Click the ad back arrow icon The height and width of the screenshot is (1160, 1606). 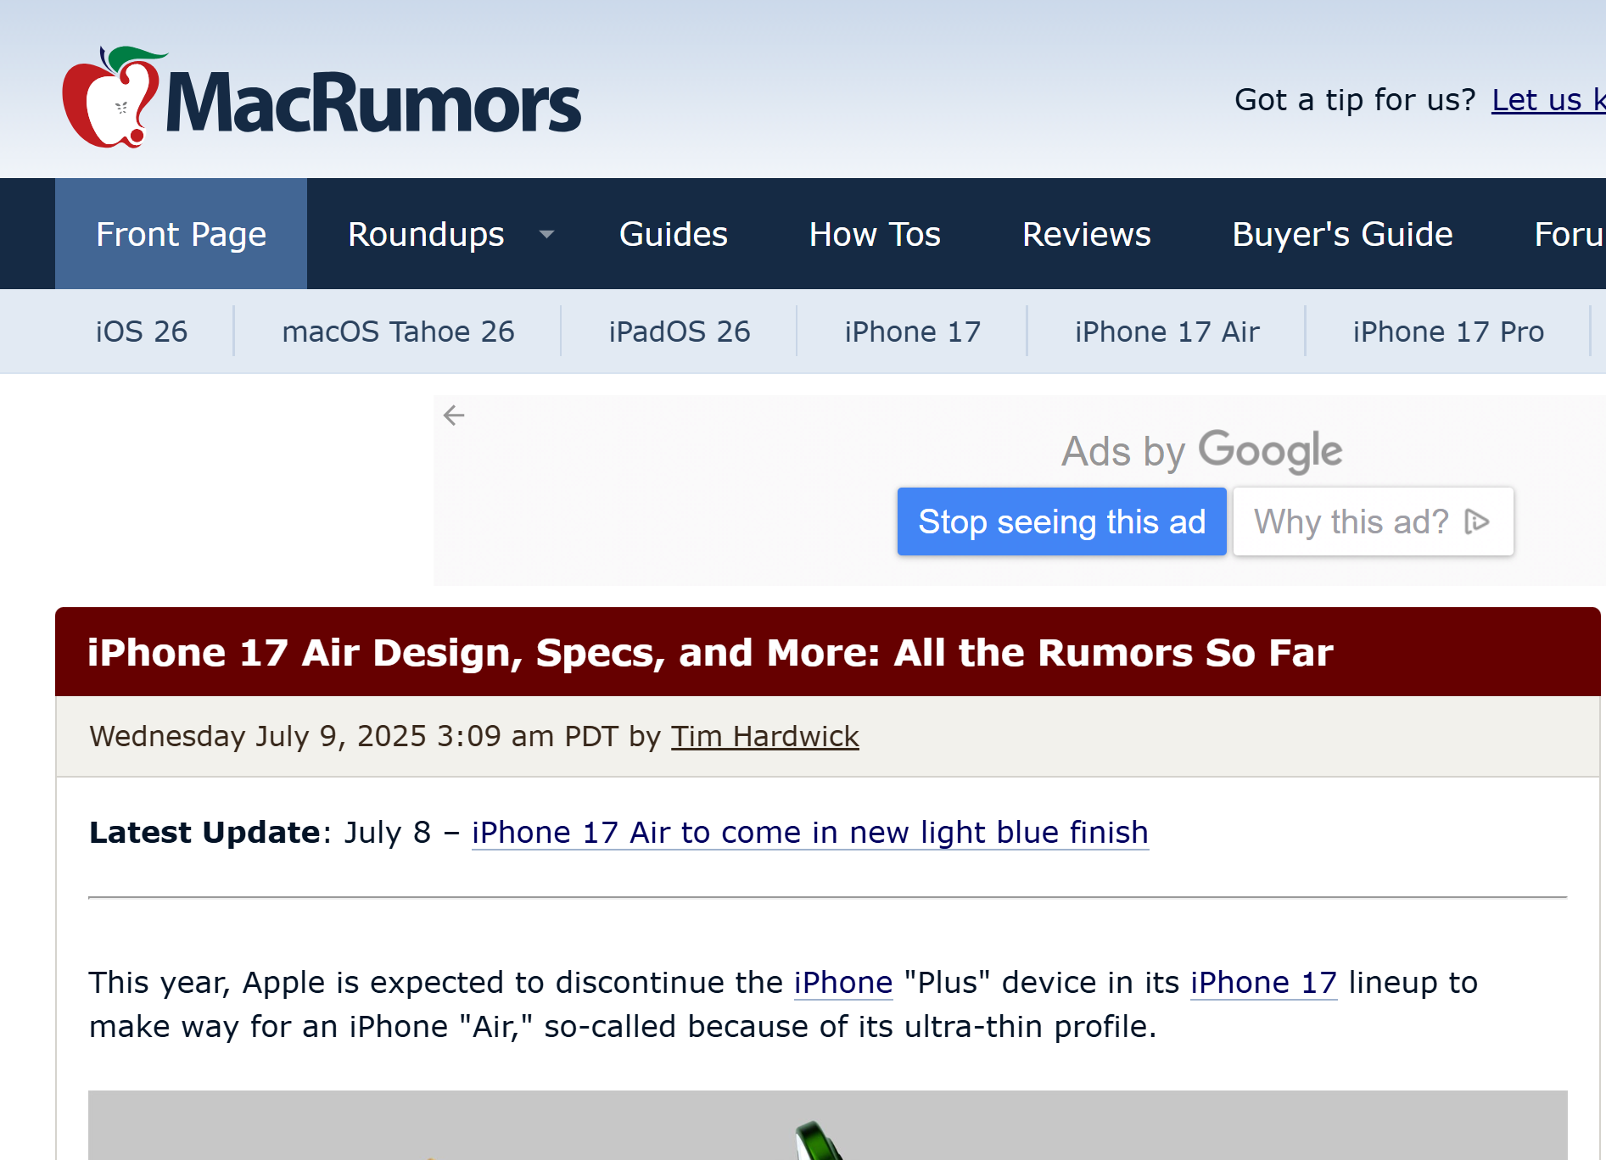click(454, 415)
